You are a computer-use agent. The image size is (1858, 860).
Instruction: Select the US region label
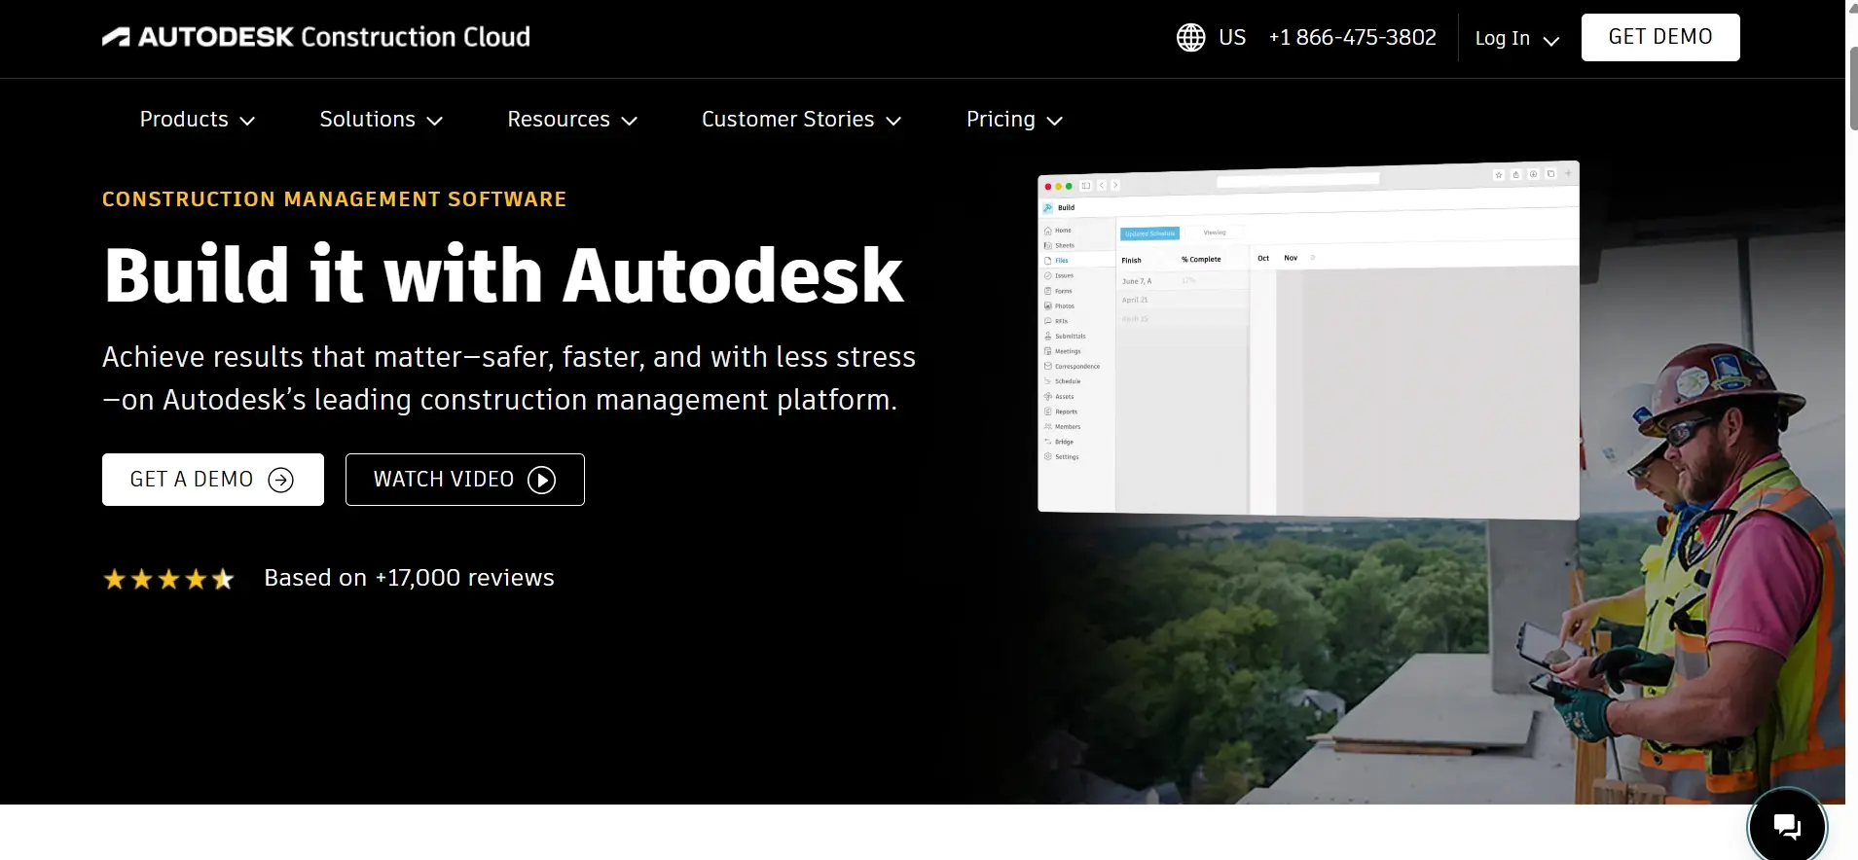coord(1232,38)
